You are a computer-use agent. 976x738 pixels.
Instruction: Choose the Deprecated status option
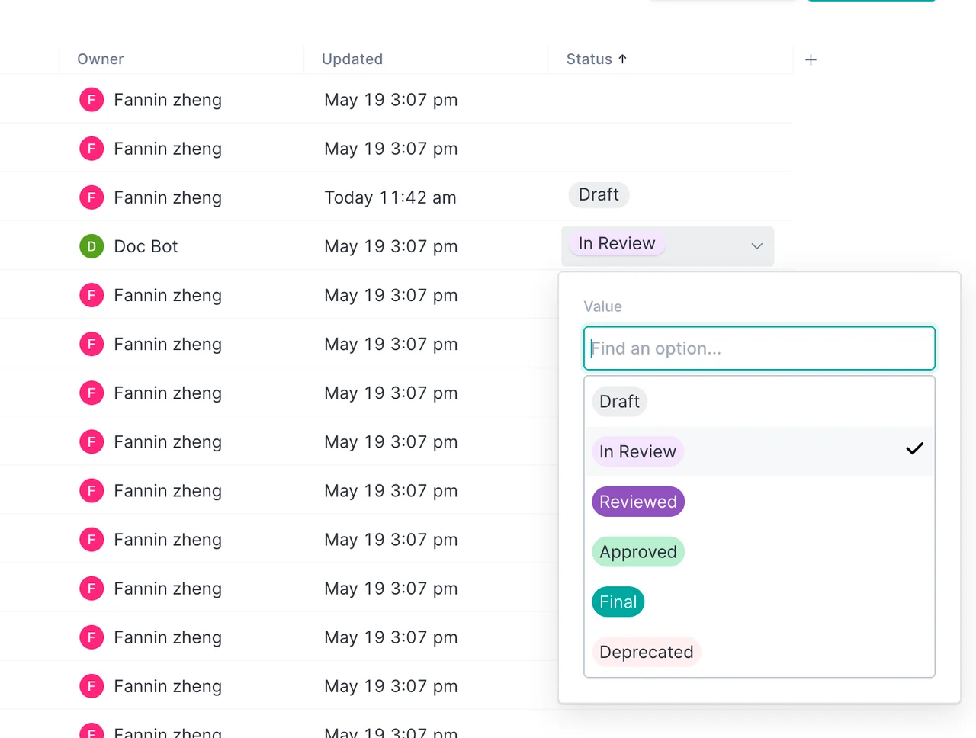click(646, 652)
